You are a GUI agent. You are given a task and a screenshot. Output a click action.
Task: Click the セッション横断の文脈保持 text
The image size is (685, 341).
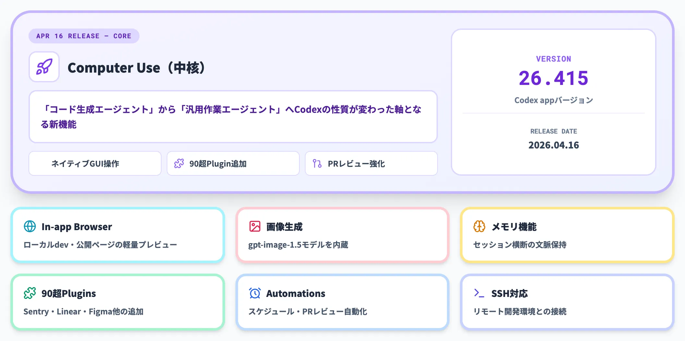point(520,245)
